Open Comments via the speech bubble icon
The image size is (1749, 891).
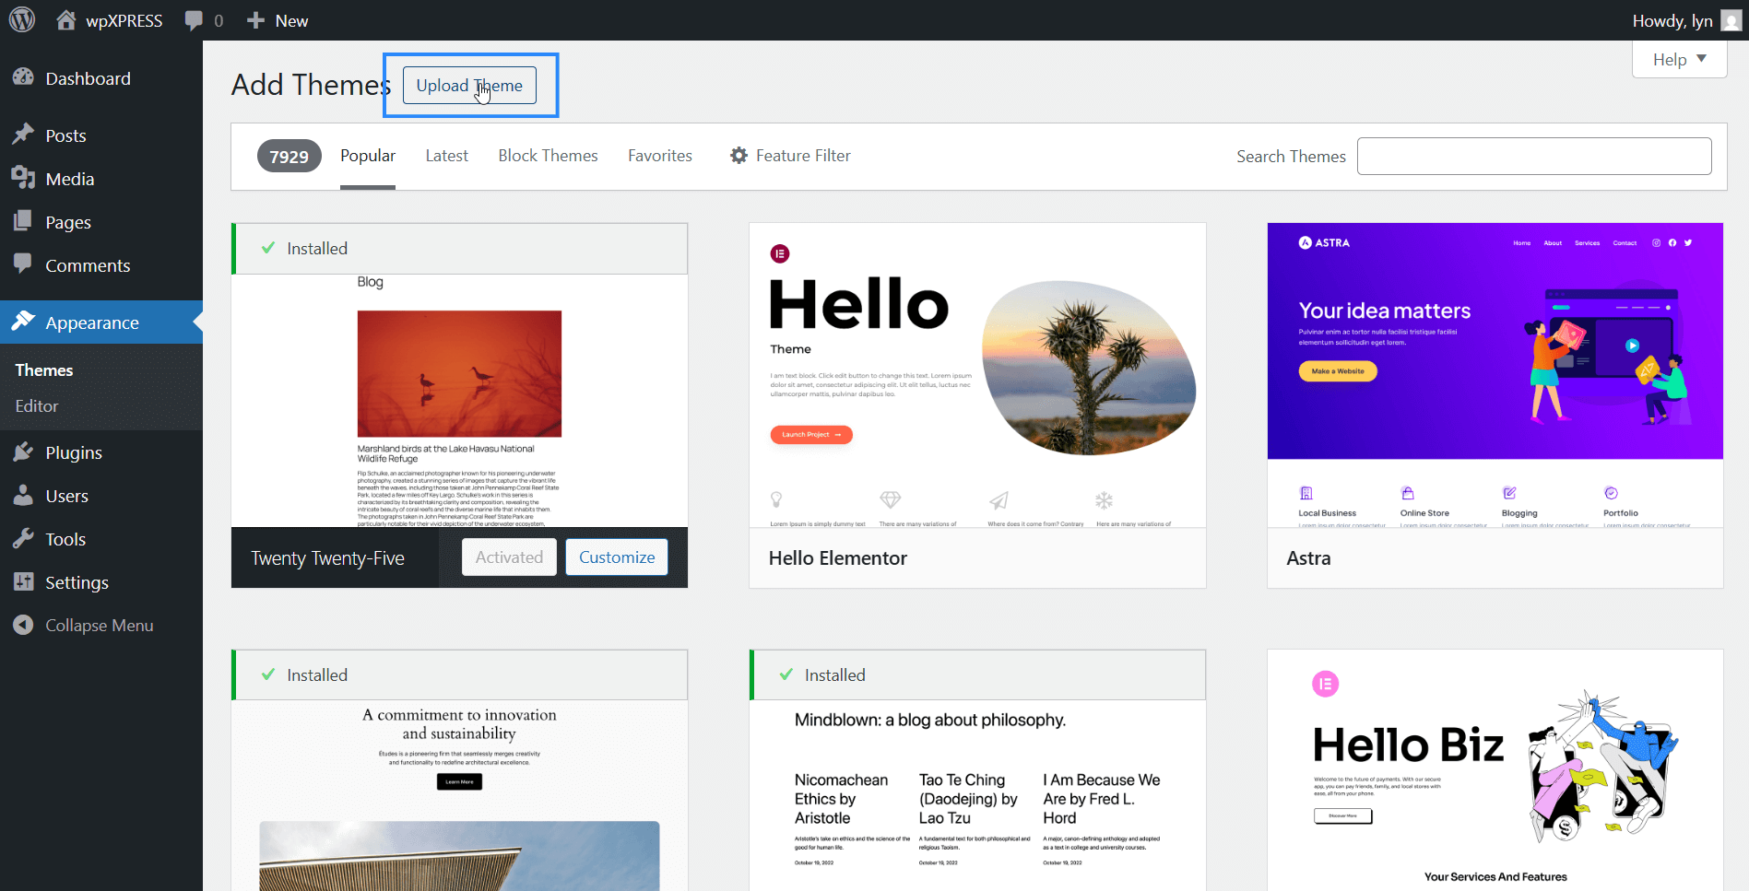click(25, 264)
